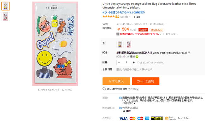Click the orange Buy Now button
This screenshot has height=124, width=205.
click(x=116, y=81)
